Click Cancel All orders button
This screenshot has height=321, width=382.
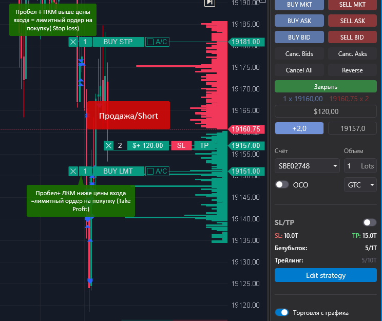click(x=299, y=70)
